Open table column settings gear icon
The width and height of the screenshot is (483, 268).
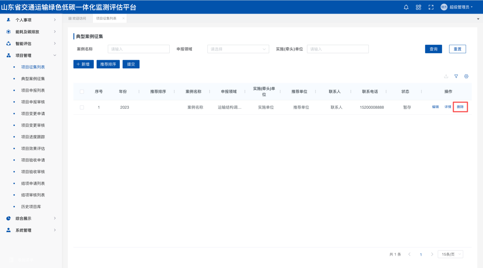[x=466, y=76]
